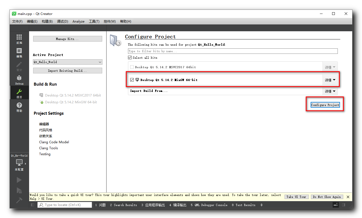Image resolution: width=362 pixels, height=218 pixels.
Task: Open the 3 应用程序输出 pane
Action: 153,205
